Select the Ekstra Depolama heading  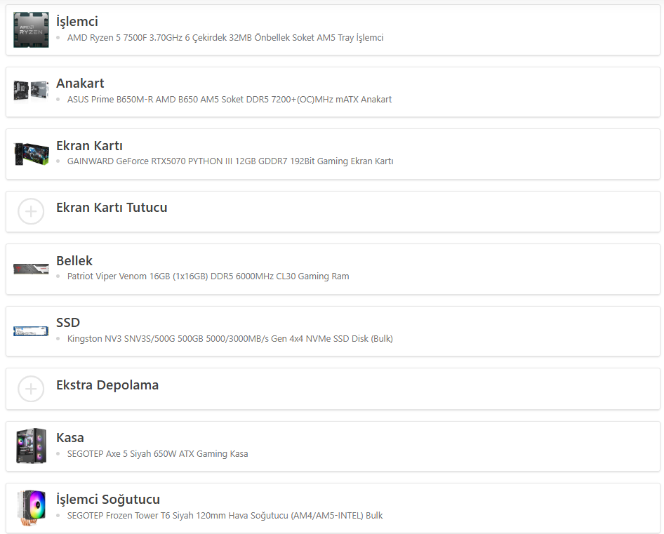(x=107, y=385)
